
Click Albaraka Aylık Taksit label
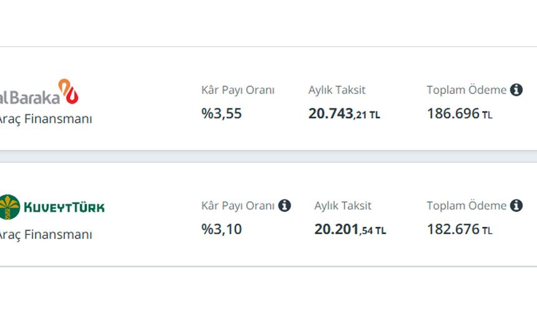(337, 90)
